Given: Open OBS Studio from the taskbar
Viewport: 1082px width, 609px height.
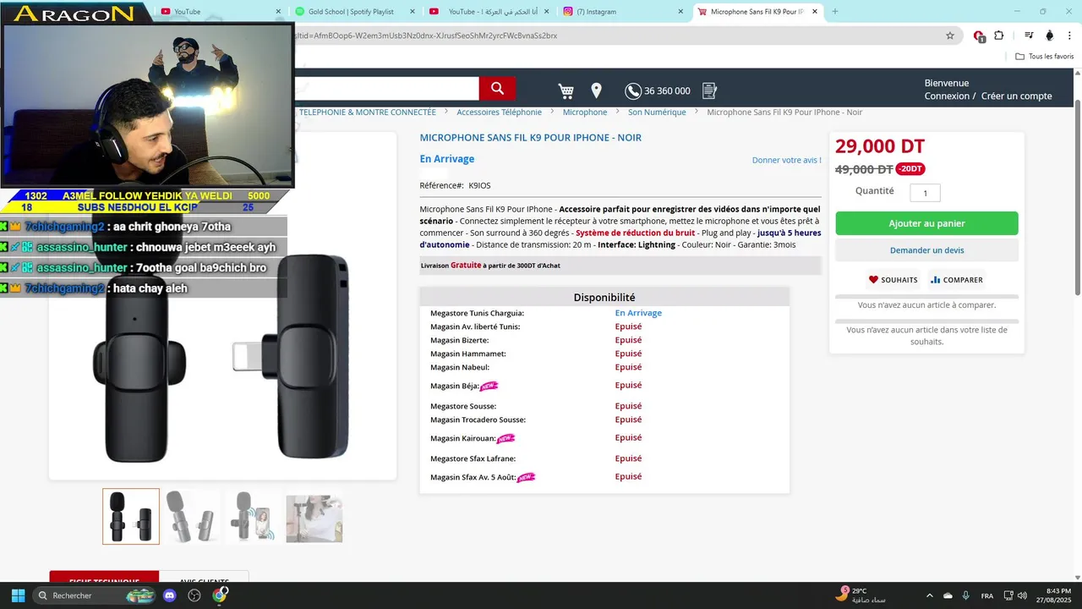Looking at the screenshot, I should [x=194, y=595].
